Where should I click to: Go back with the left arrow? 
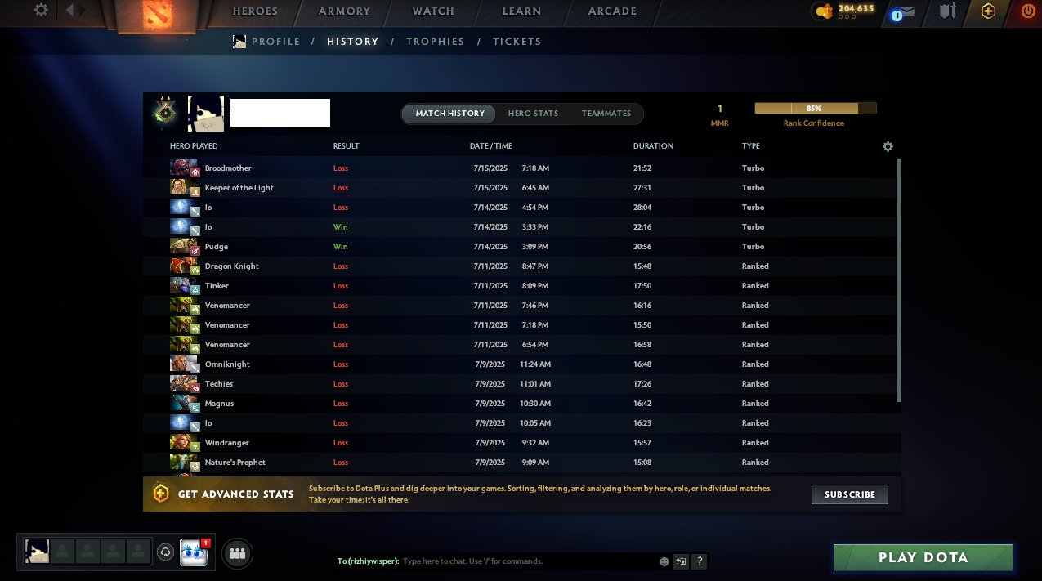coord(69,10)
